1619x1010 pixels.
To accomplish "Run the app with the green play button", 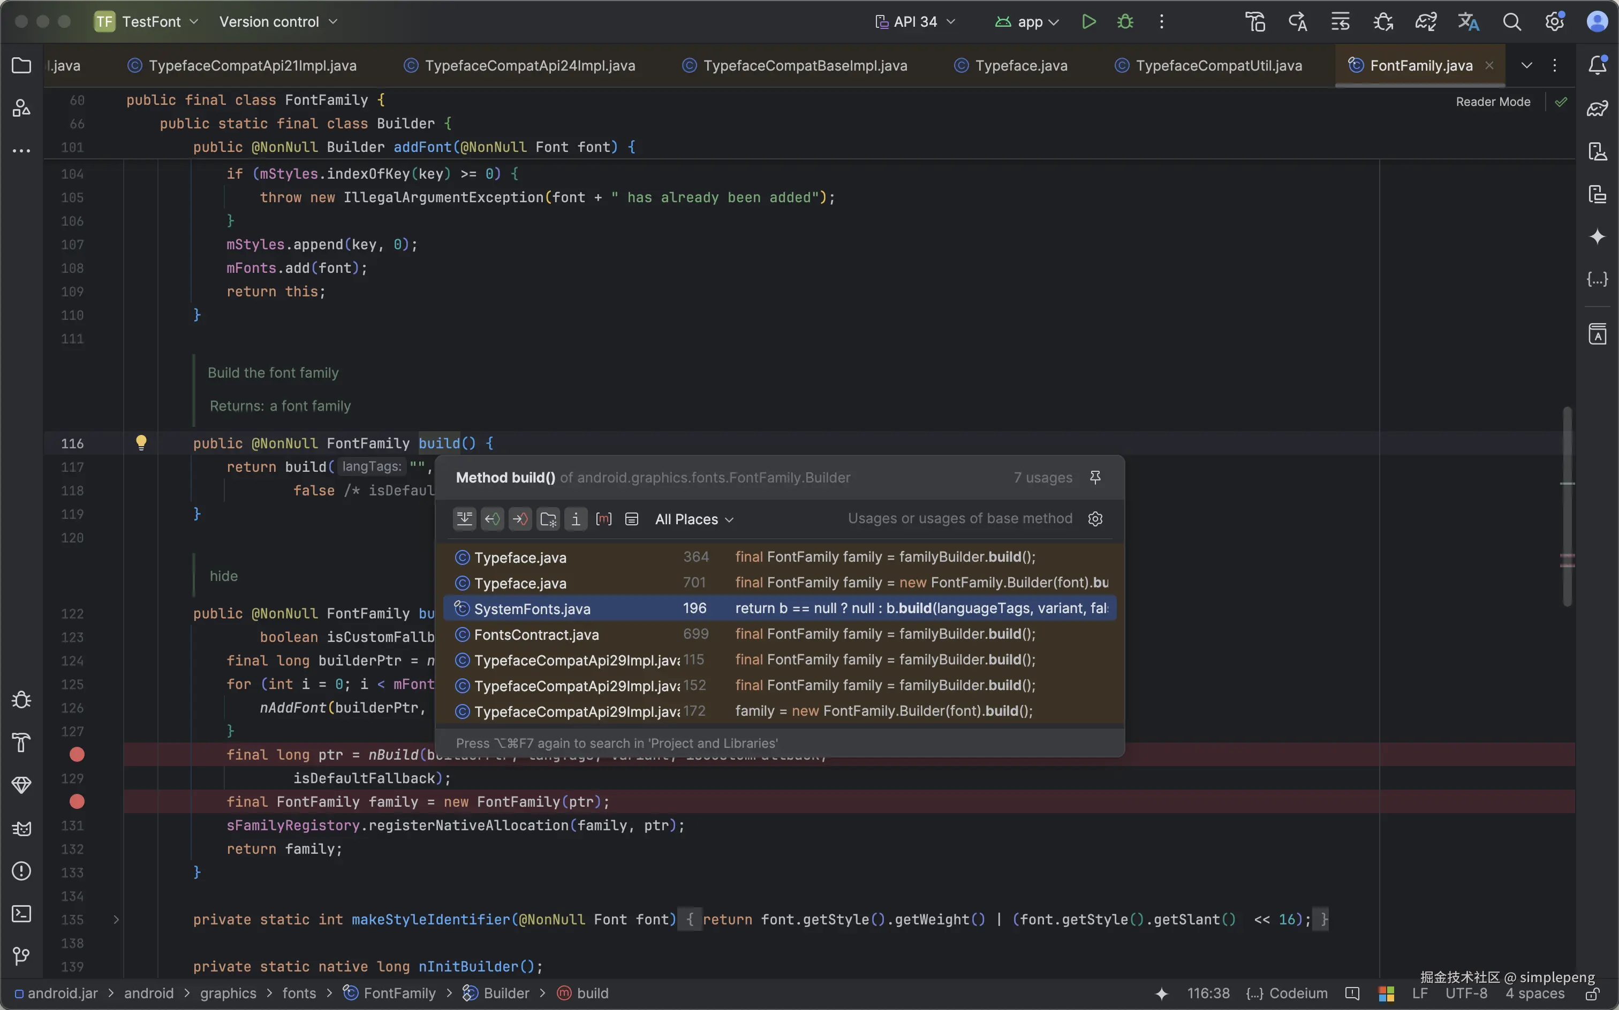I will click(x=1088, y=21).
